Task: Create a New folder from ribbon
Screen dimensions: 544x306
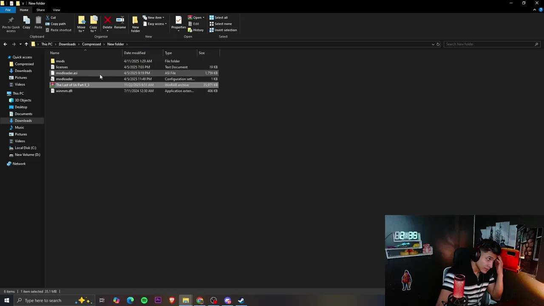Action: [136, 24]
